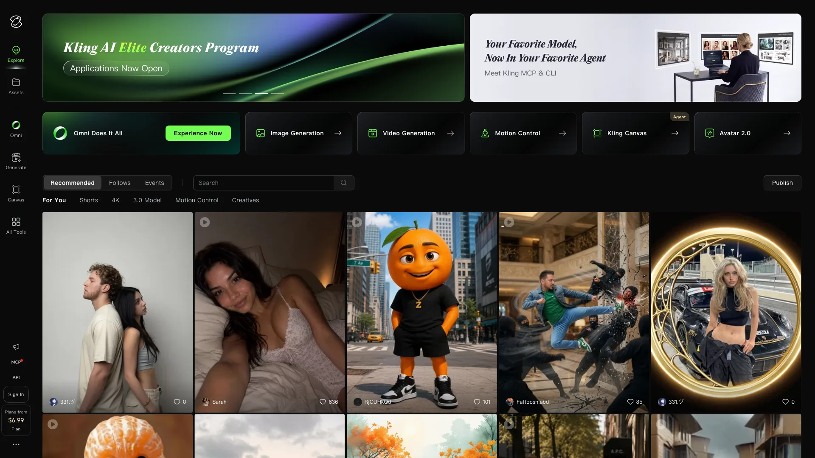Open Motion Control arrow
The width and height of the screenshot is (815, 458).
pyautogui.click(x=562, y=133)
